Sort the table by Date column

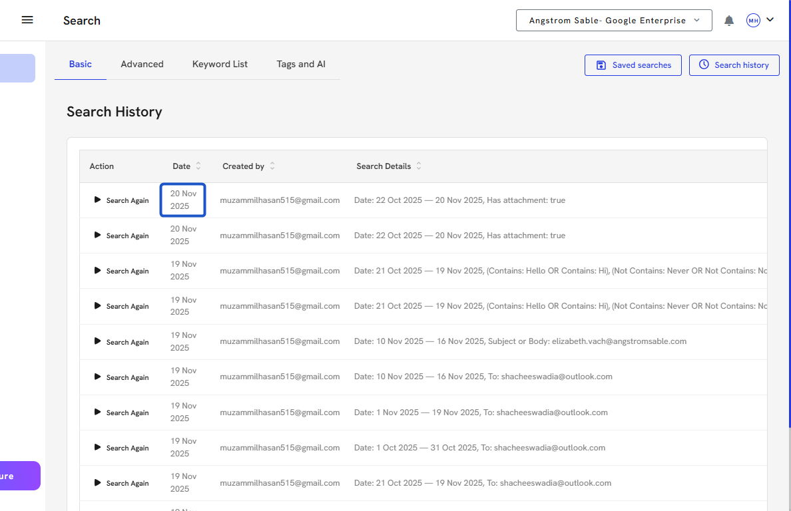(198, 166)
